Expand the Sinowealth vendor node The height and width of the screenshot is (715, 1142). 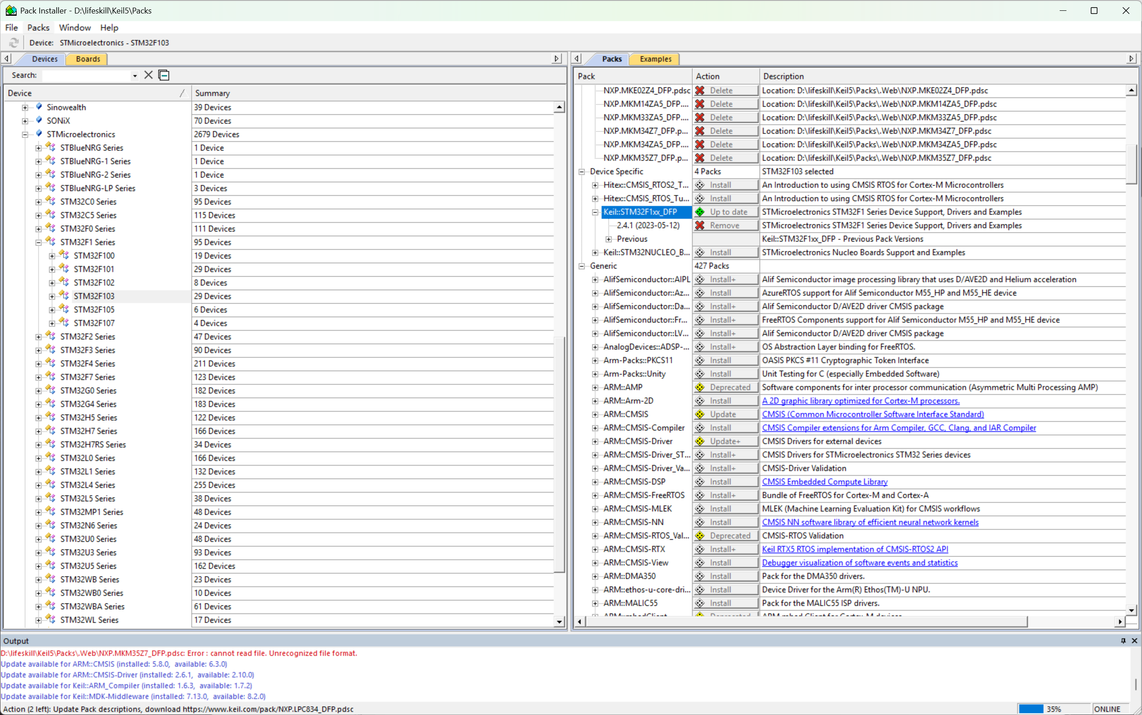click(x=25, y=107)
